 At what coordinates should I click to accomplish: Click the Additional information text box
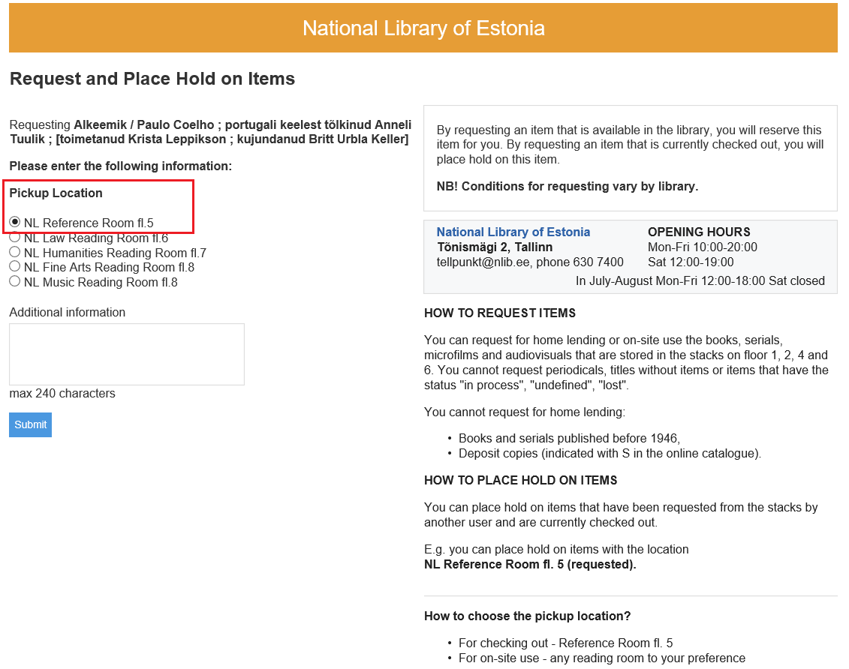tap(127, 354)
